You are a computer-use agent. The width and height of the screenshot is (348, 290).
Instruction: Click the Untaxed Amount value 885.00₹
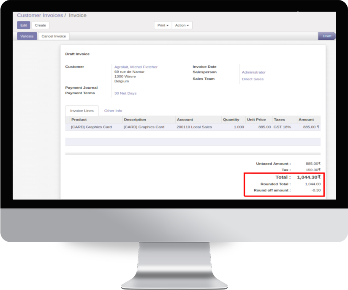pyautogui.click(x=313, y=164)
